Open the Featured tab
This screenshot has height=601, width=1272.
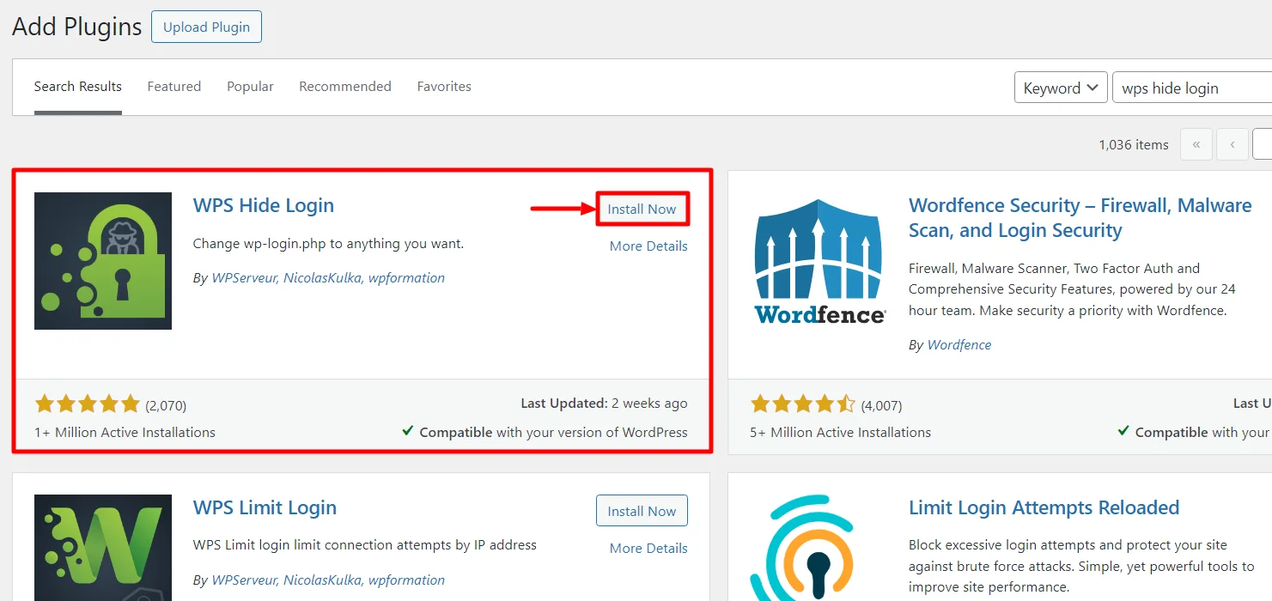[x=174, y=87]
